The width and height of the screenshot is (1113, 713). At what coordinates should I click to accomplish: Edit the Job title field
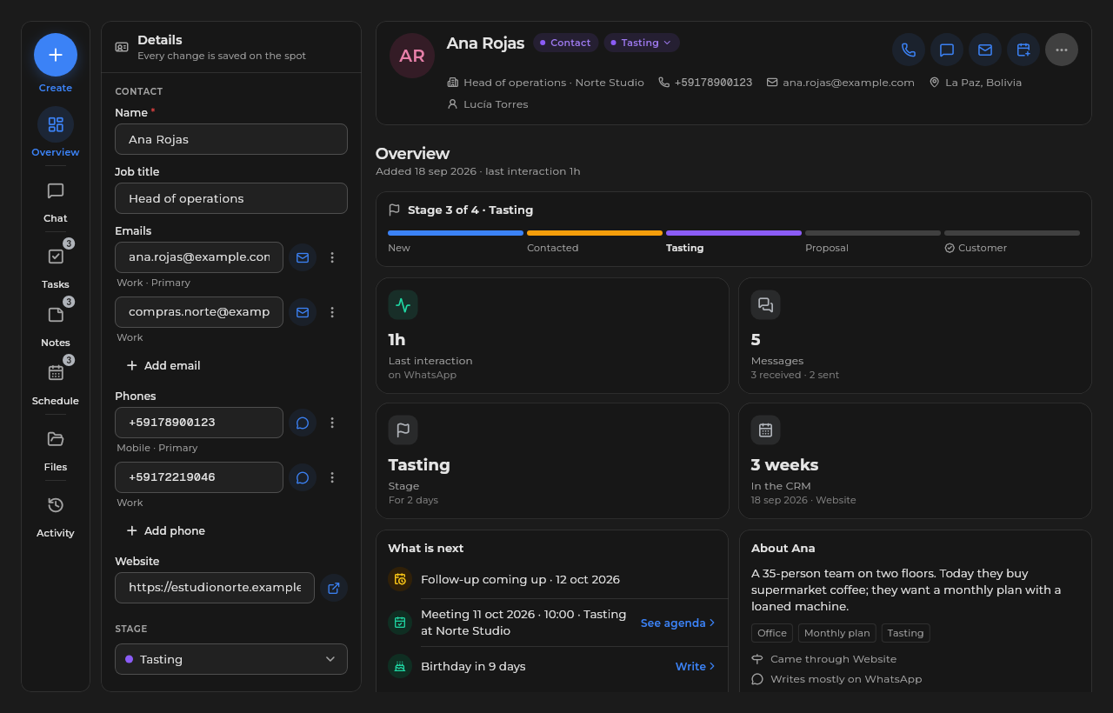(x=231, y=198)
